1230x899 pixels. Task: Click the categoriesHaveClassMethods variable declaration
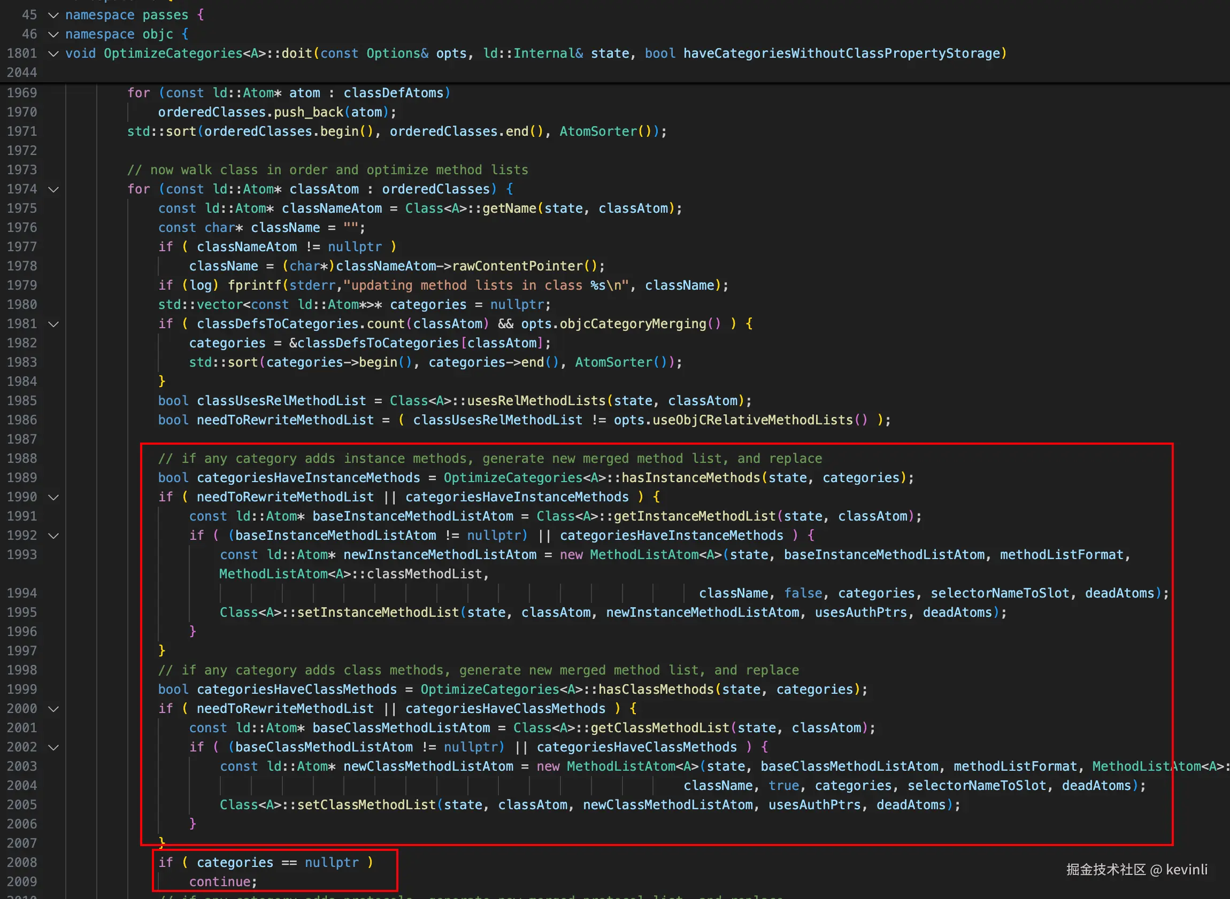(x=297, y=689)
